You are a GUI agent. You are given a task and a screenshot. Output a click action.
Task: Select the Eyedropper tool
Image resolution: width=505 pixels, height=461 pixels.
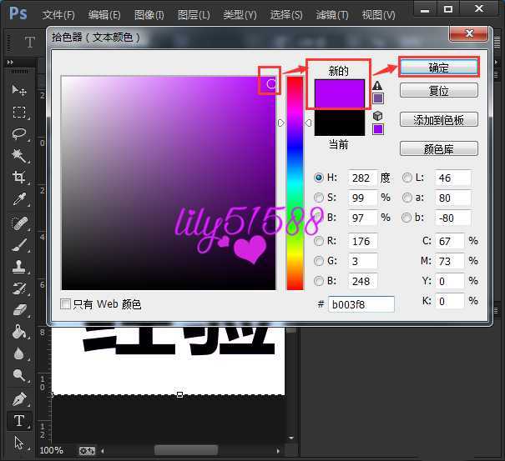(19, 199)
